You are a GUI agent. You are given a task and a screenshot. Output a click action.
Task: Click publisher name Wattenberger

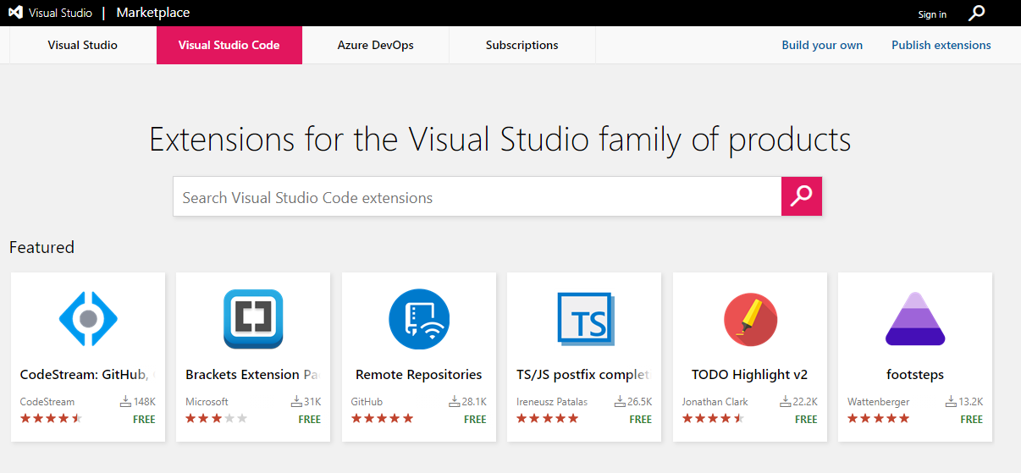pyautogui.click(x=879, y=402)
